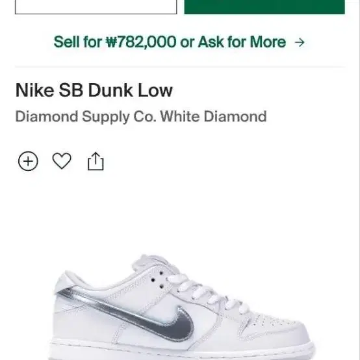
Task: Add the sneaker to portfolio with plus icon
Action: click(28, 161)
